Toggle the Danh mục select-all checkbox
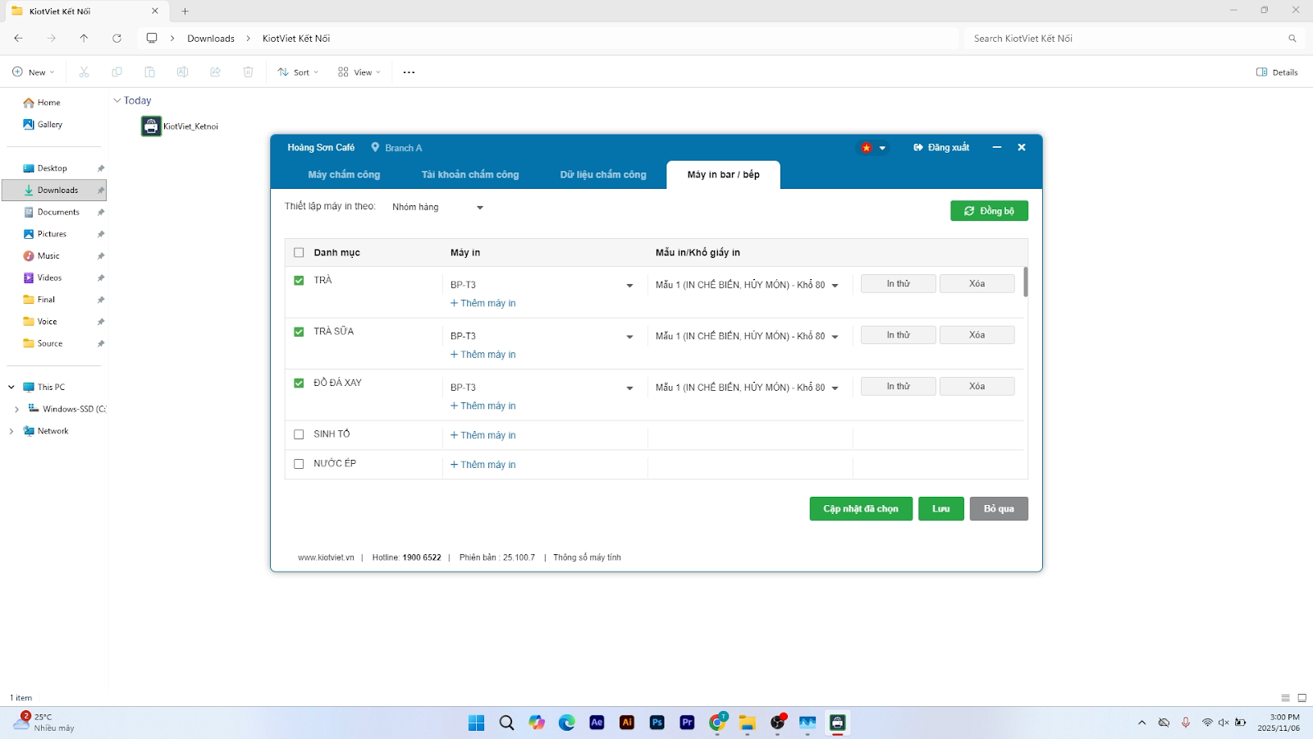 (299, 253)
